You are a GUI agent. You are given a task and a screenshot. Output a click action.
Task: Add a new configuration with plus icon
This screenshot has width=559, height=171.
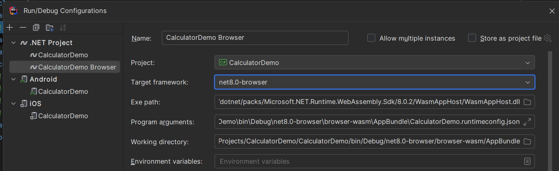[x=10, y=28]
